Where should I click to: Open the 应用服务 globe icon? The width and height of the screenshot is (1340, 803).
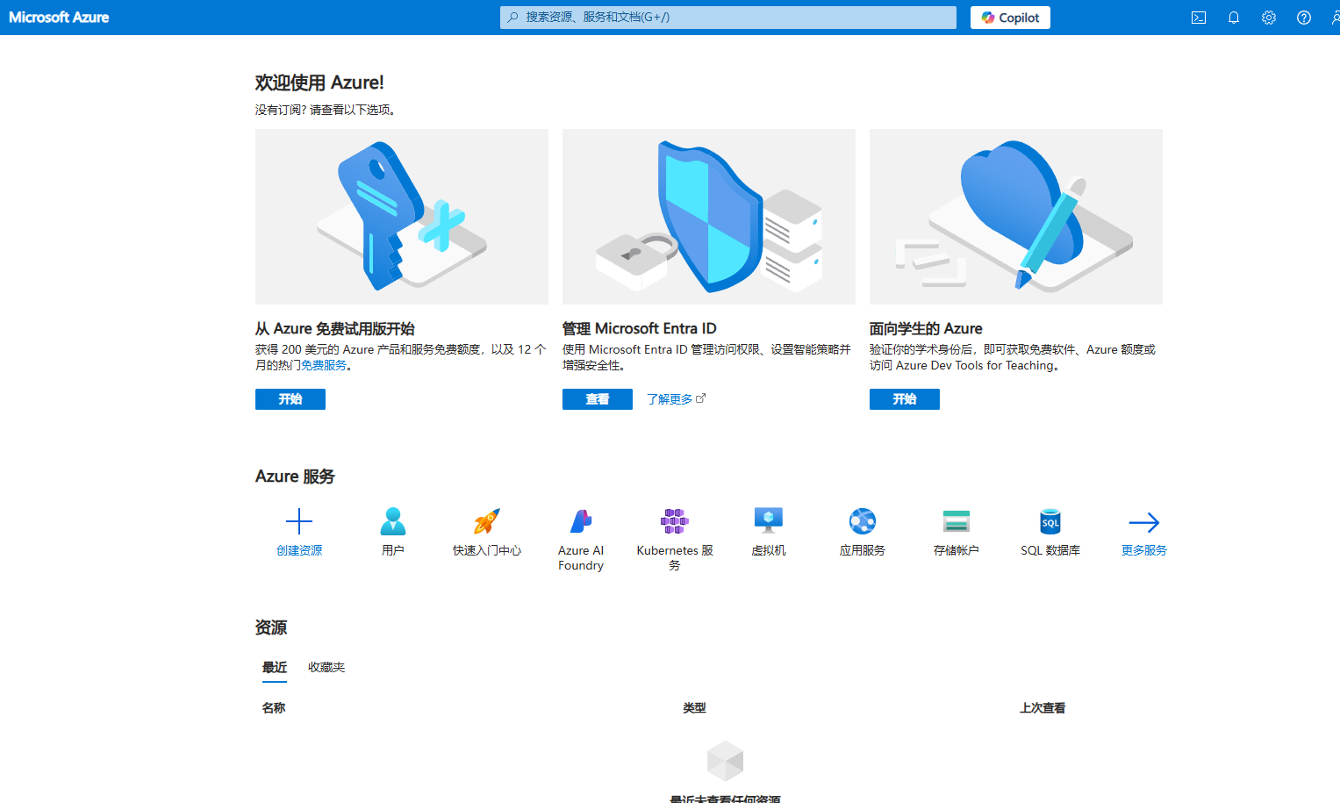(862, 521)
